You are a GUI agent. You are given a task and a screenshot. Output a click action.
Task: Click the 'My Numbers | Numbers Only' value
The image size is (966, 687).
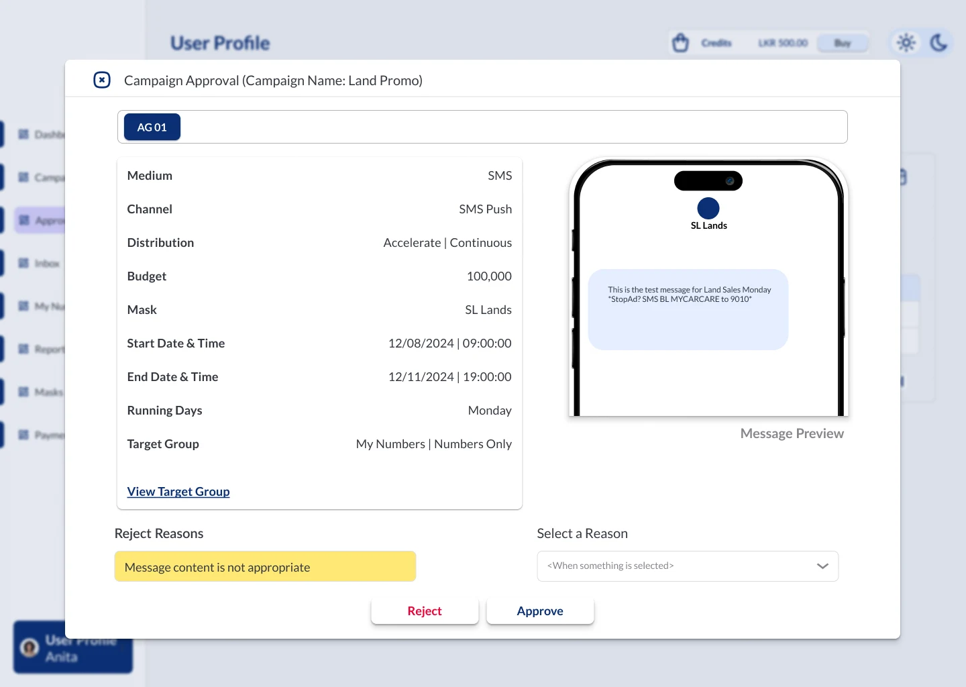(434, 444)
